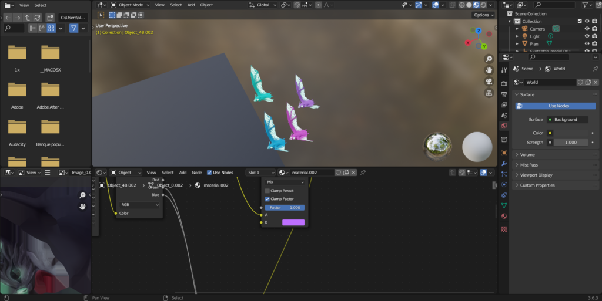Uncheck the Use Nodes checkbox

209,173
